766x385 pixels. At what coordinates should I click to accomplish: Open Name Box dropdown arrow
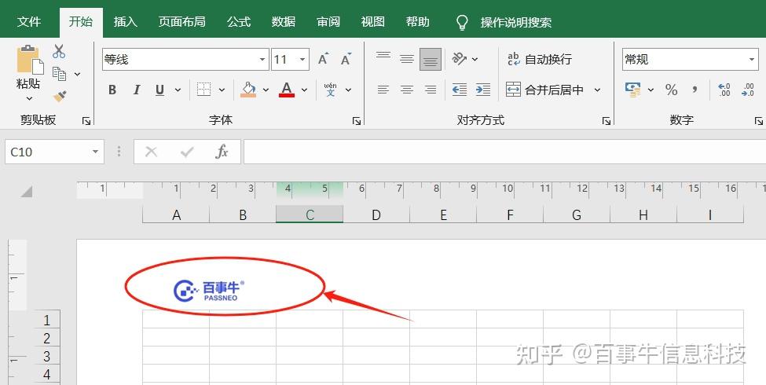pos(95,152)
